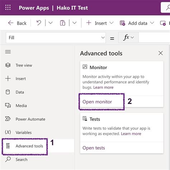Click the undo arrow icon
This screenshot has width=170, height=170.
[39, 23]
